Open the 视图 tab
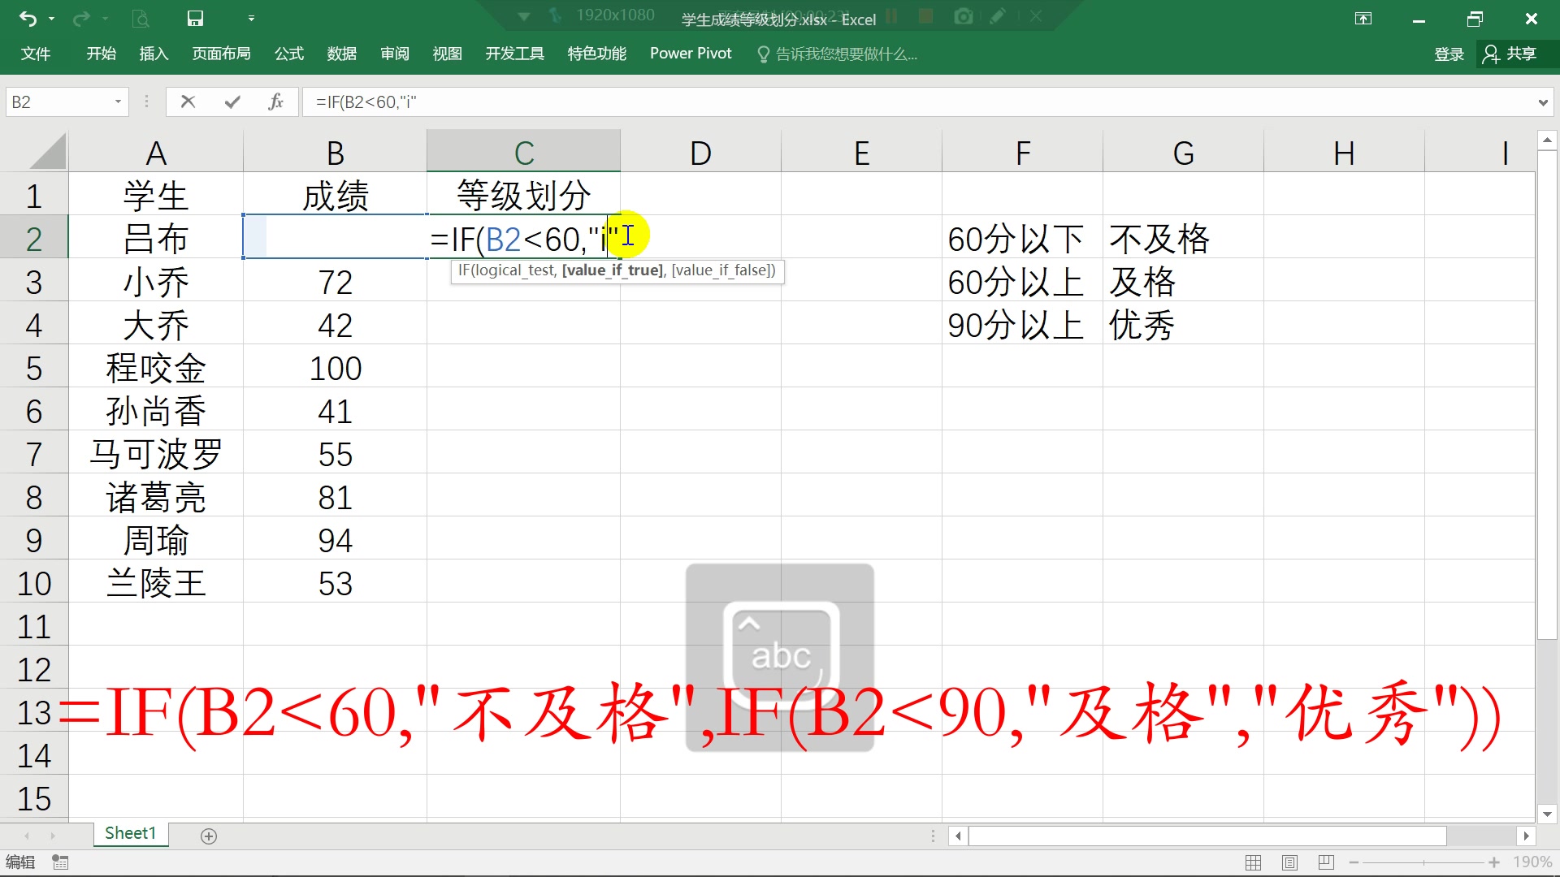 point(447,54)
